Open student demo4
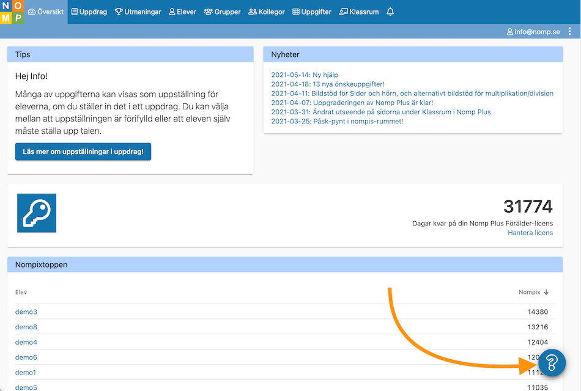This screenshot has height=391, width=581. click(26, 342)
